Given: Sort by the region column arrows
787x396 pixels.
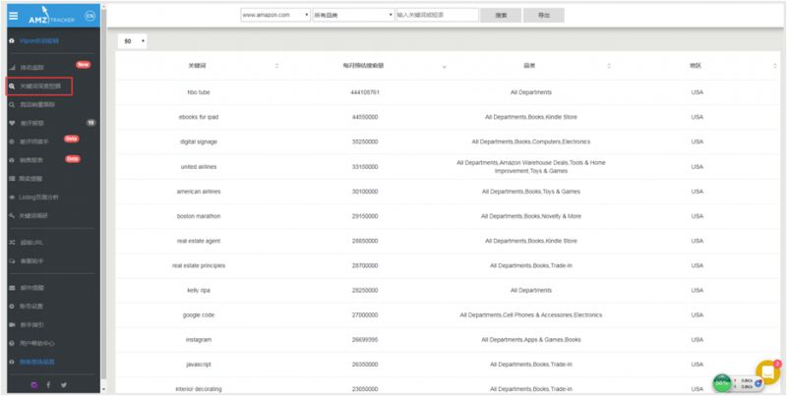Looking at the screenshot, I should (775, 66).
